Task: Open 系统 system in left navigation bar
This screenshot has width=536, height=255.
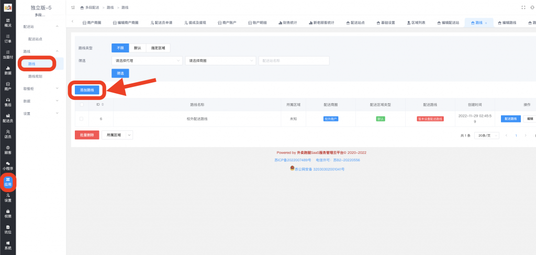Action: (x=8, y=246)
